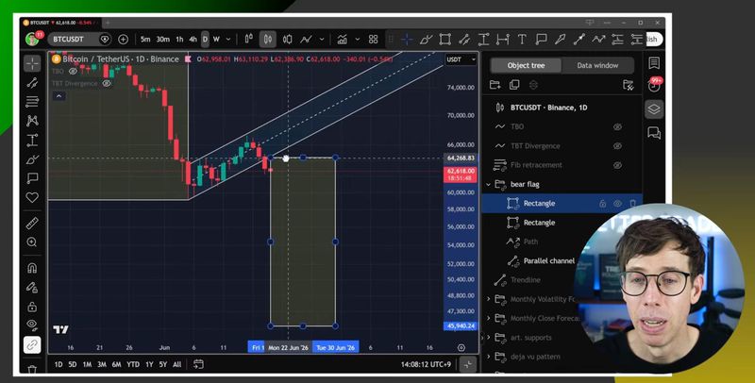Open the layout templates grid icon
This screenshot has height=383, width=755.
click(x=373, y=40)
